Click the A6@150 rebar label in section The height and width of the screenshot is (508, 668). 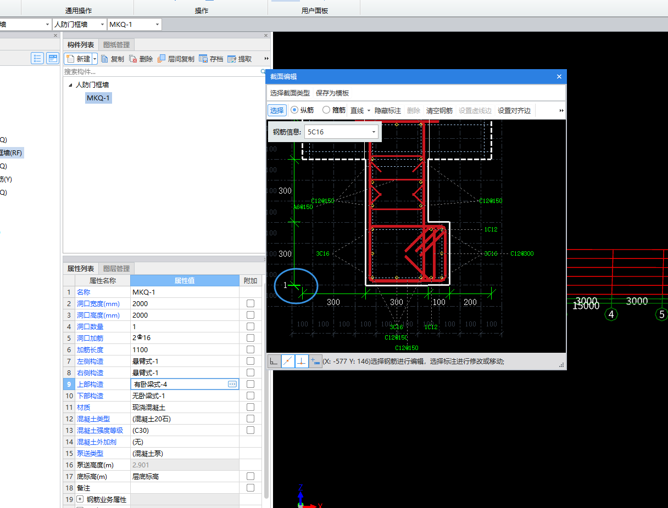tap(303, 207)
